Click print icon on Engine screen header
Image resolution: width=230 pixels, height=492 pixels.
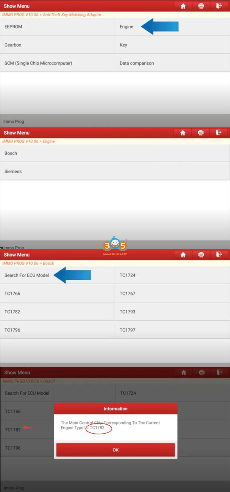(201, 133)
